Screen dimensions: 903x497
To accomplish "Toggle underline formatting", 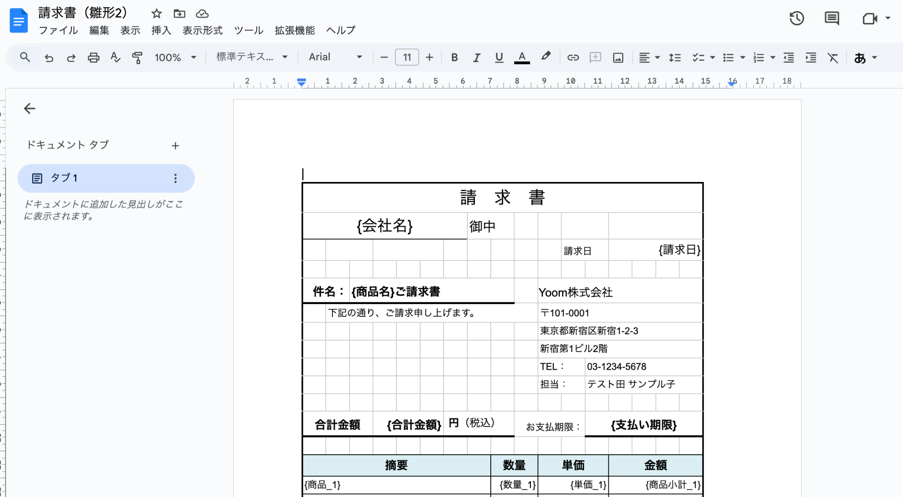I will click(x=499, y=57).
